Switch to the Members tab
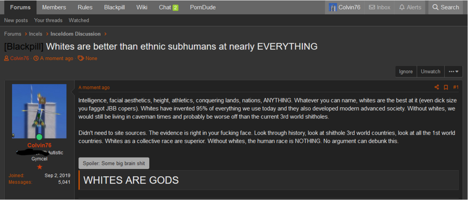This screenshot has width=468, height=200. (54, 7)
